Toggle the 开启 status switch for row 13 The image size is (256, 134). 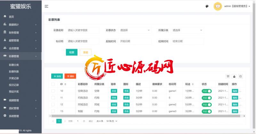207,111
